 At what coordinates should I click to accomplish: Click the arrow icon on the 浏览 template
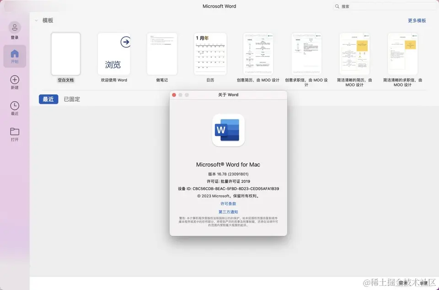pos(125,42)
